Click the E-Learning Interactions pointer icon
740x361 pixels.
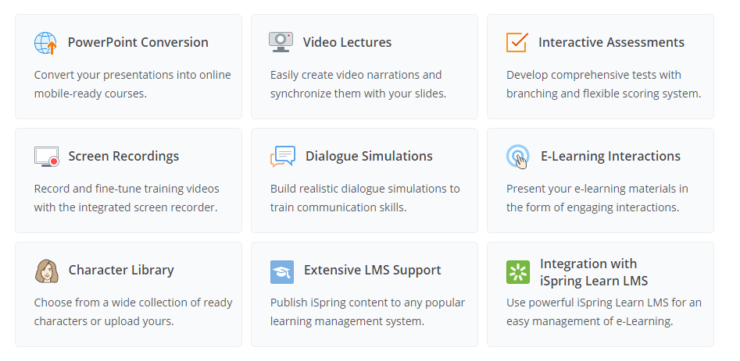517,157
